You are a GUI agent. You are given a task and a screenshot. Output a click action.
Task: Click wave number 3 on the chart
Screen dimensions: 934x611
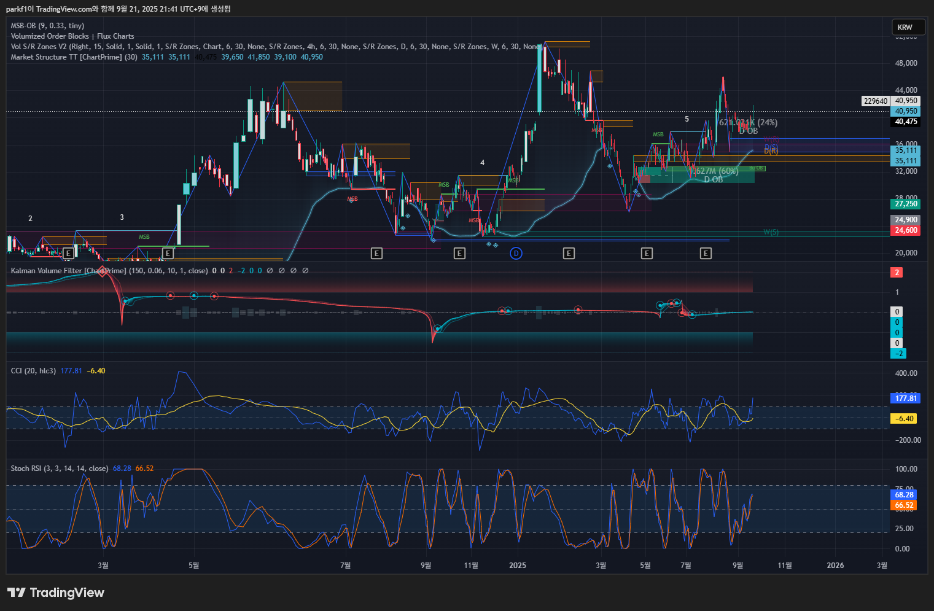(122, 217)
